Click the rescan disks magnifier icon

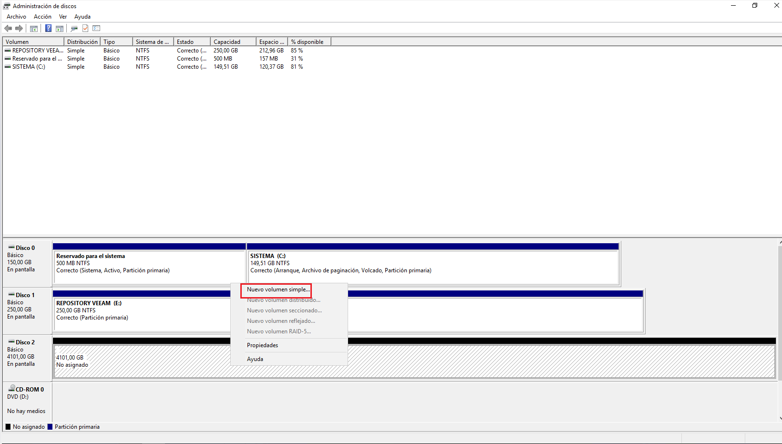click(74, 28)
